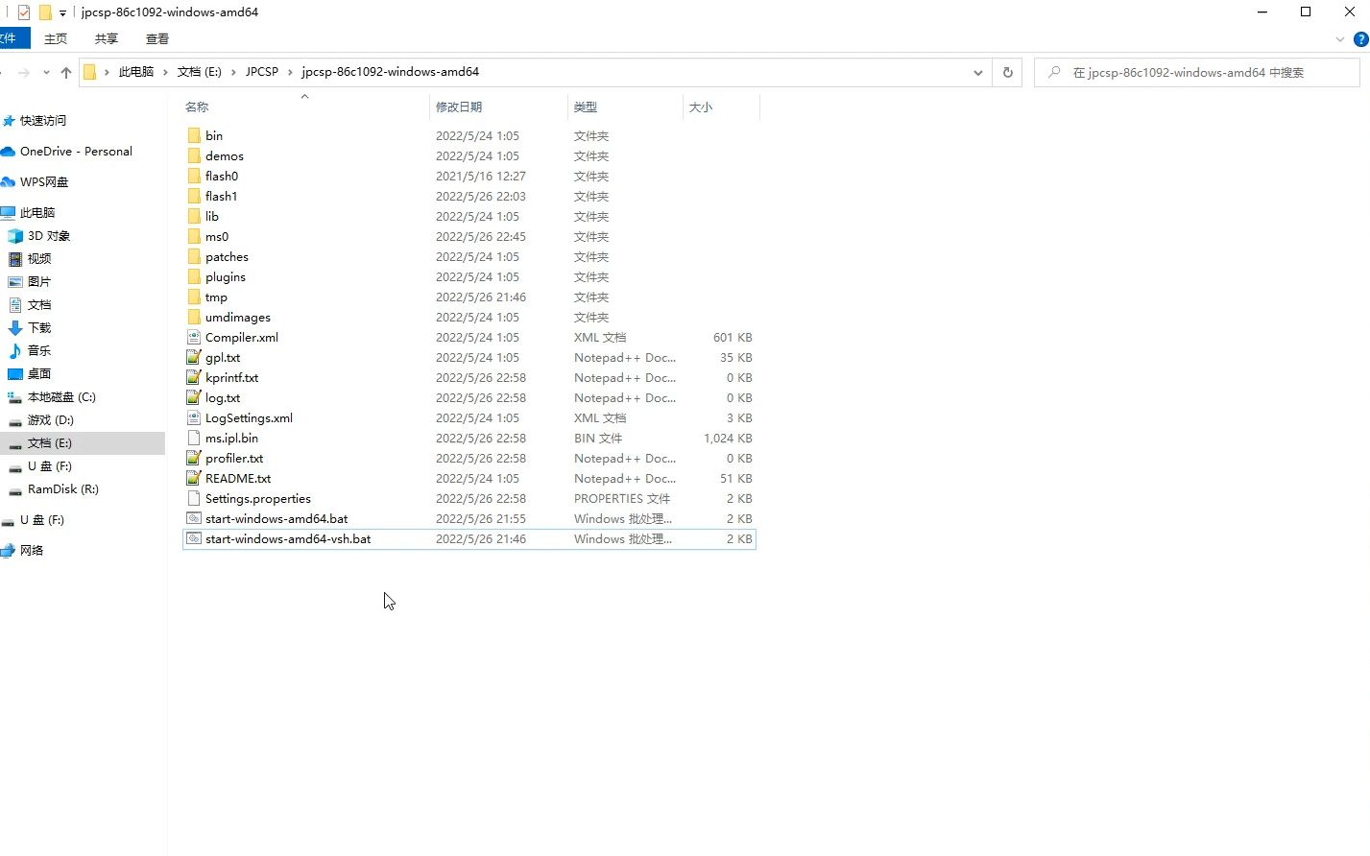Open 下载 in the navigation pane

[x=39, y=327]
